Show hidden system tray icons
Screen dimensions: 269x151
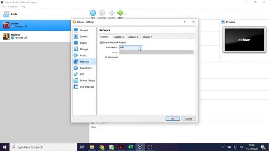223,147
